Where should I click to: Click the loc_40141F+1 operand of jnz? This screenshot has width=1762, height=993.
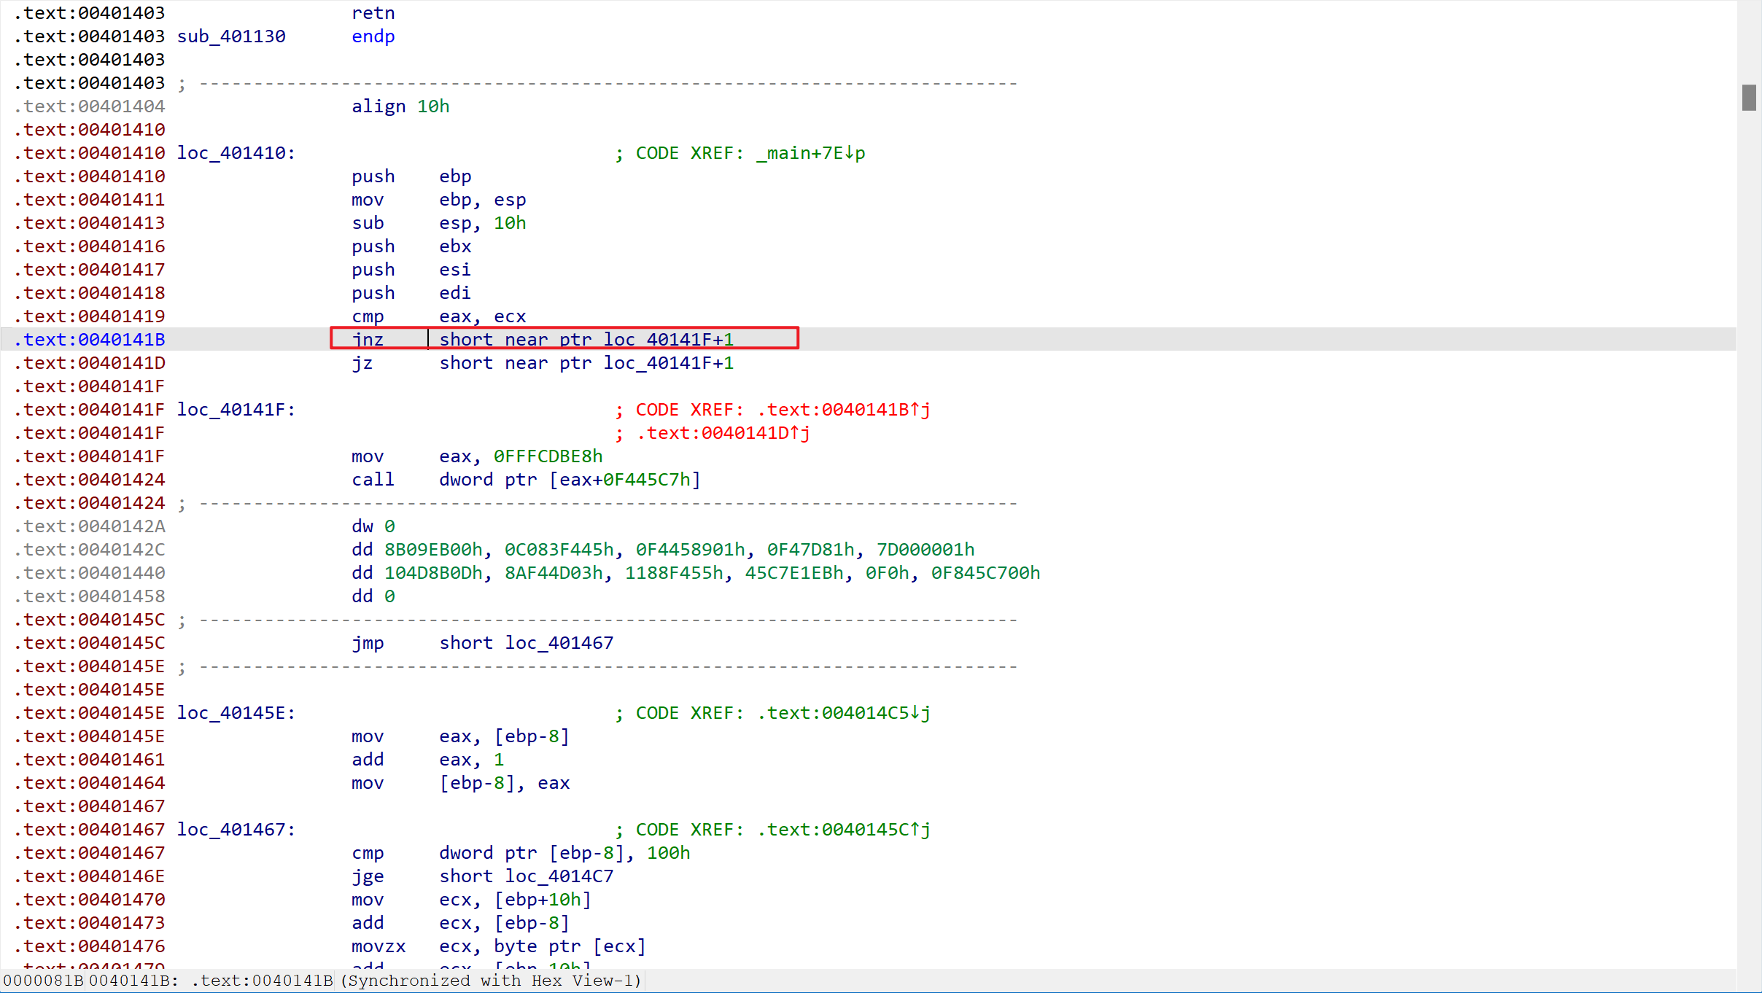[x=669, y=340]
